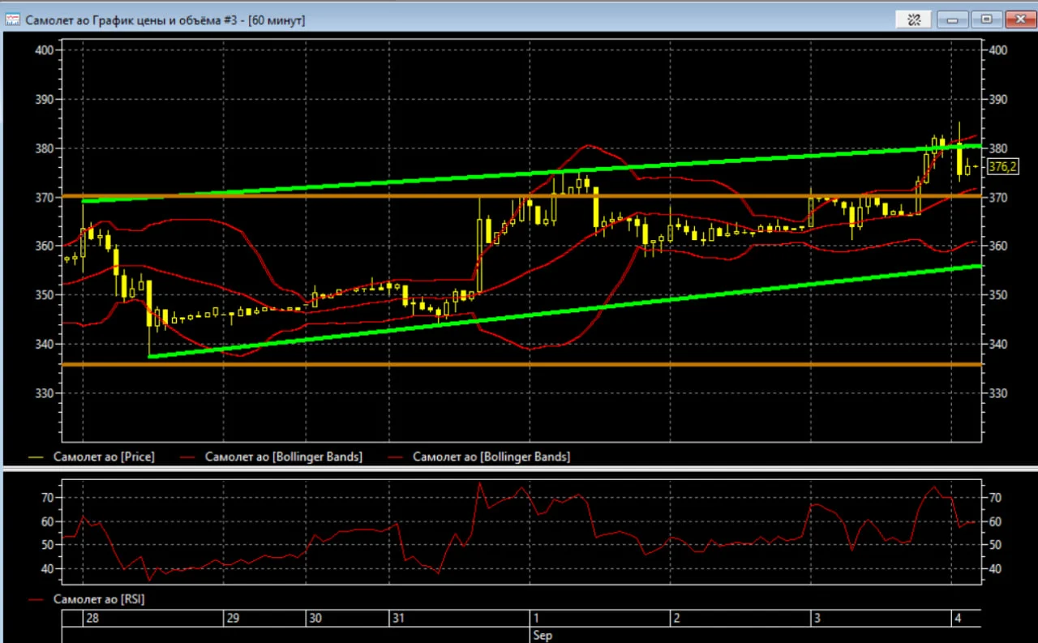
Task: Minimize the Самолет ао chart window
Action: (953, 19)
